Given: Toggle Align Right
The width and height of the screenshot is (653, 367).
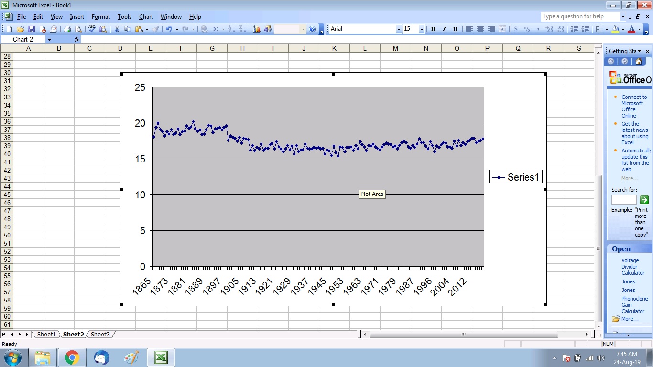Looking at the screenshot, I should pyautogui.click(x=491, y=29).
